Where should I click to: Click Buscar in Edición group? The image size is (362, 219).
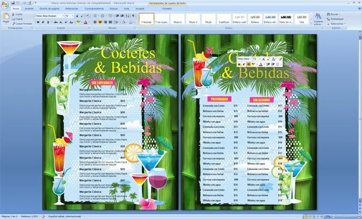[x=333, y=14]
